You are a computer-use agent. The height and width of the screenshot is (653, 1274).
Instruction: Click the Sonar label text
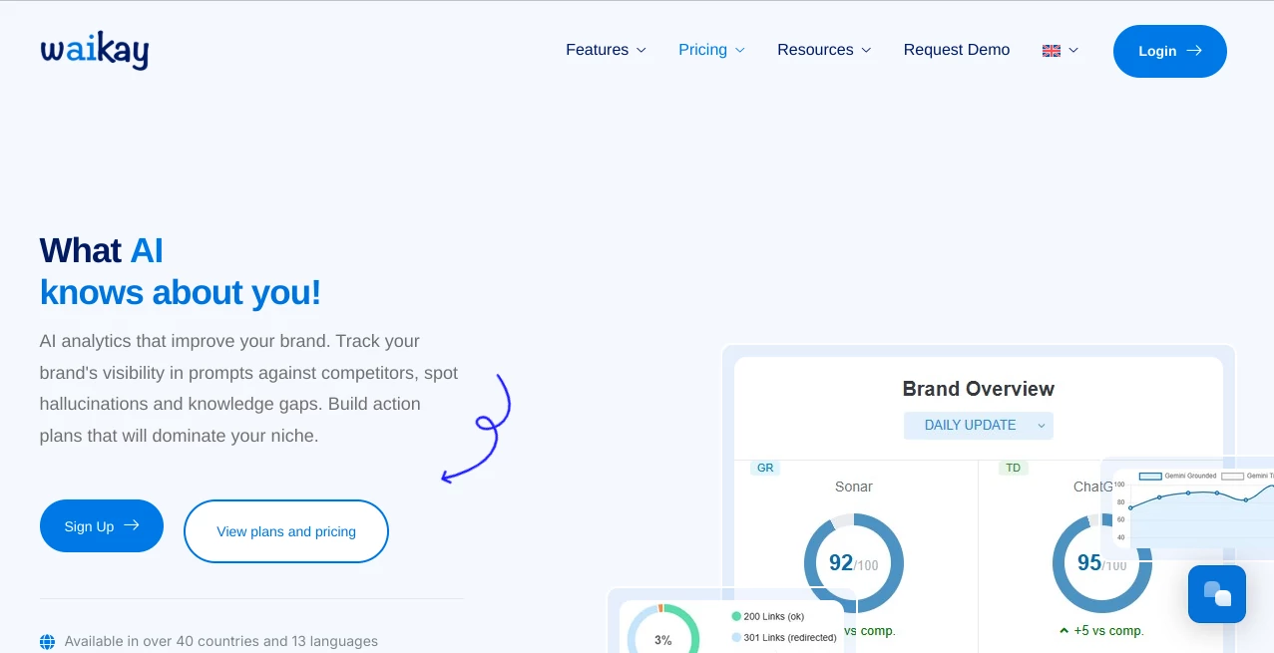click(x=854, y=487)
